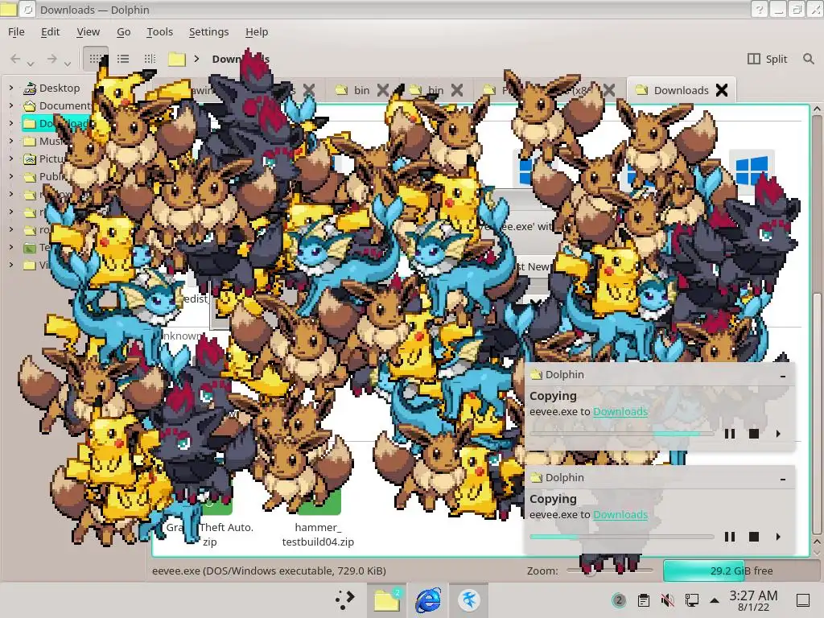Show hidden system tray icons arrow
824x618 pixels.
click(x=715, y=600)
